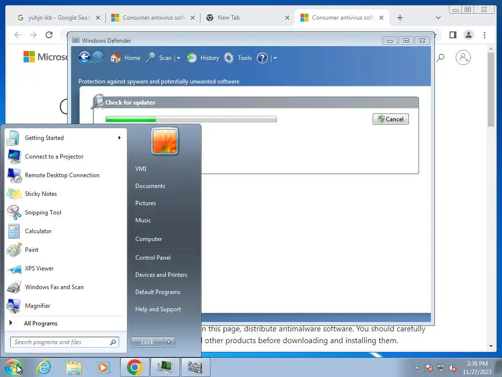Open Control Panel
502x377 pixels.
point(153,257)
